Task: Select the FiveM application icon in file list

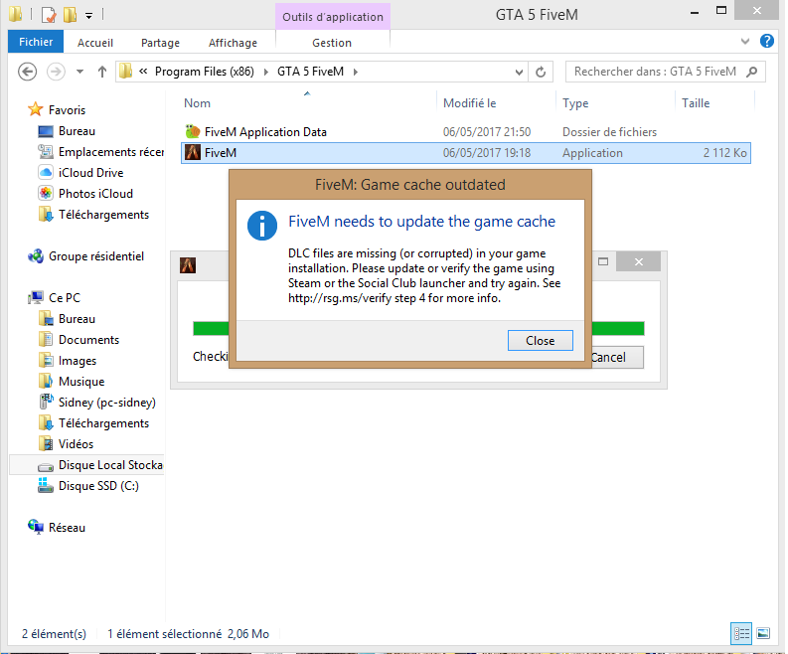Action: [193, 152]
